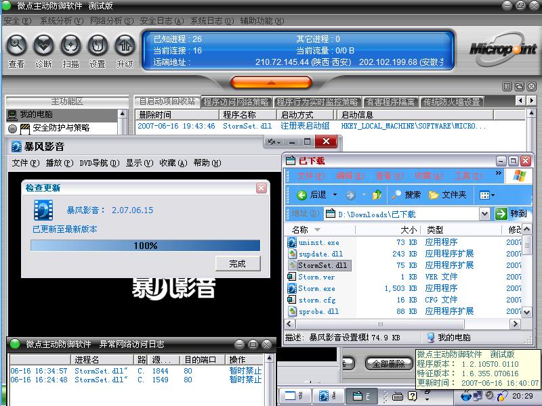Screen dimensions: 542x406
Task: Open the 设置 hand icon
Action: pos(98,45)
